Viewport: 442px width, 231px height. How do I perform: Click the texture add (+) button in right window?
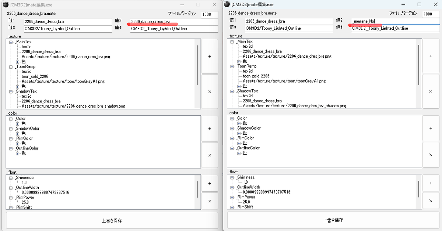point(431,56)
